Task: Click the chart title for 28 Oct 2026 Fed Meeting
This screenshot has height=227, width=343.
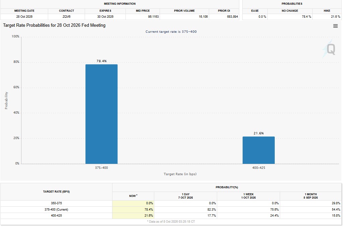Action: coord(54,25)
